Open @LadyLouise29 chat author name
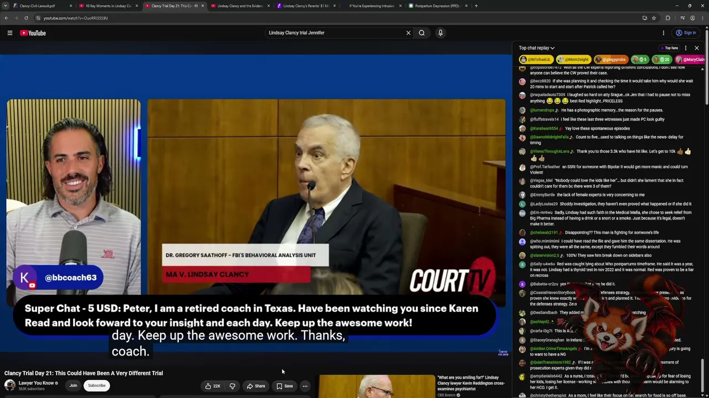 544,204
